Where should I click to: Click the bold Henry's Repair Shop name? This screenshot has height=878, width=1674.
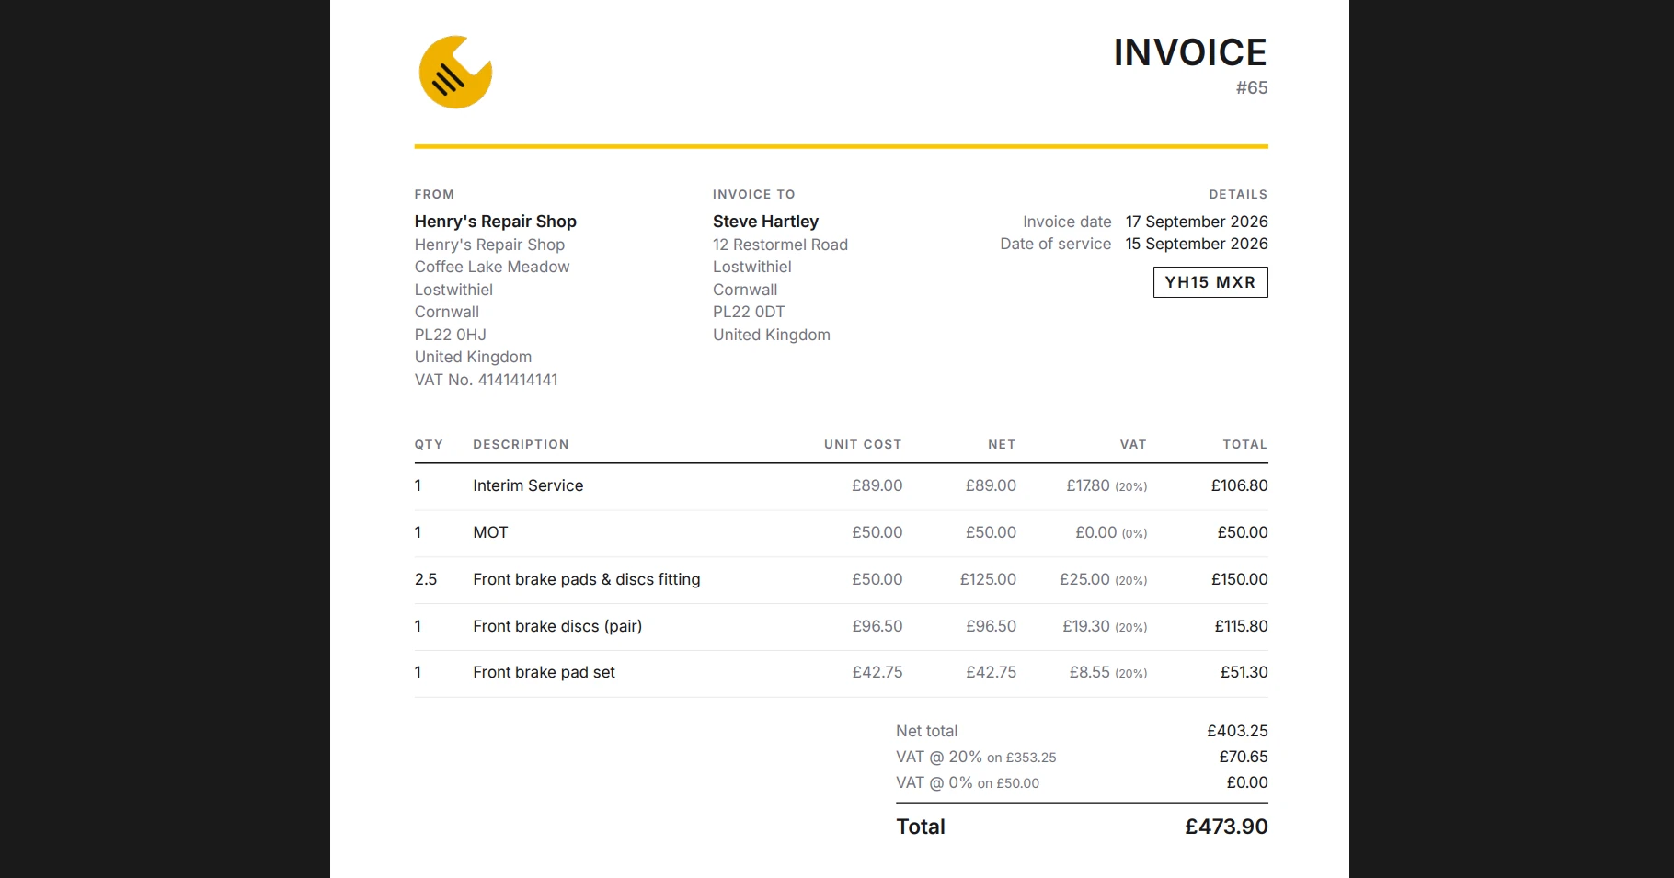(x=495, y=222)
